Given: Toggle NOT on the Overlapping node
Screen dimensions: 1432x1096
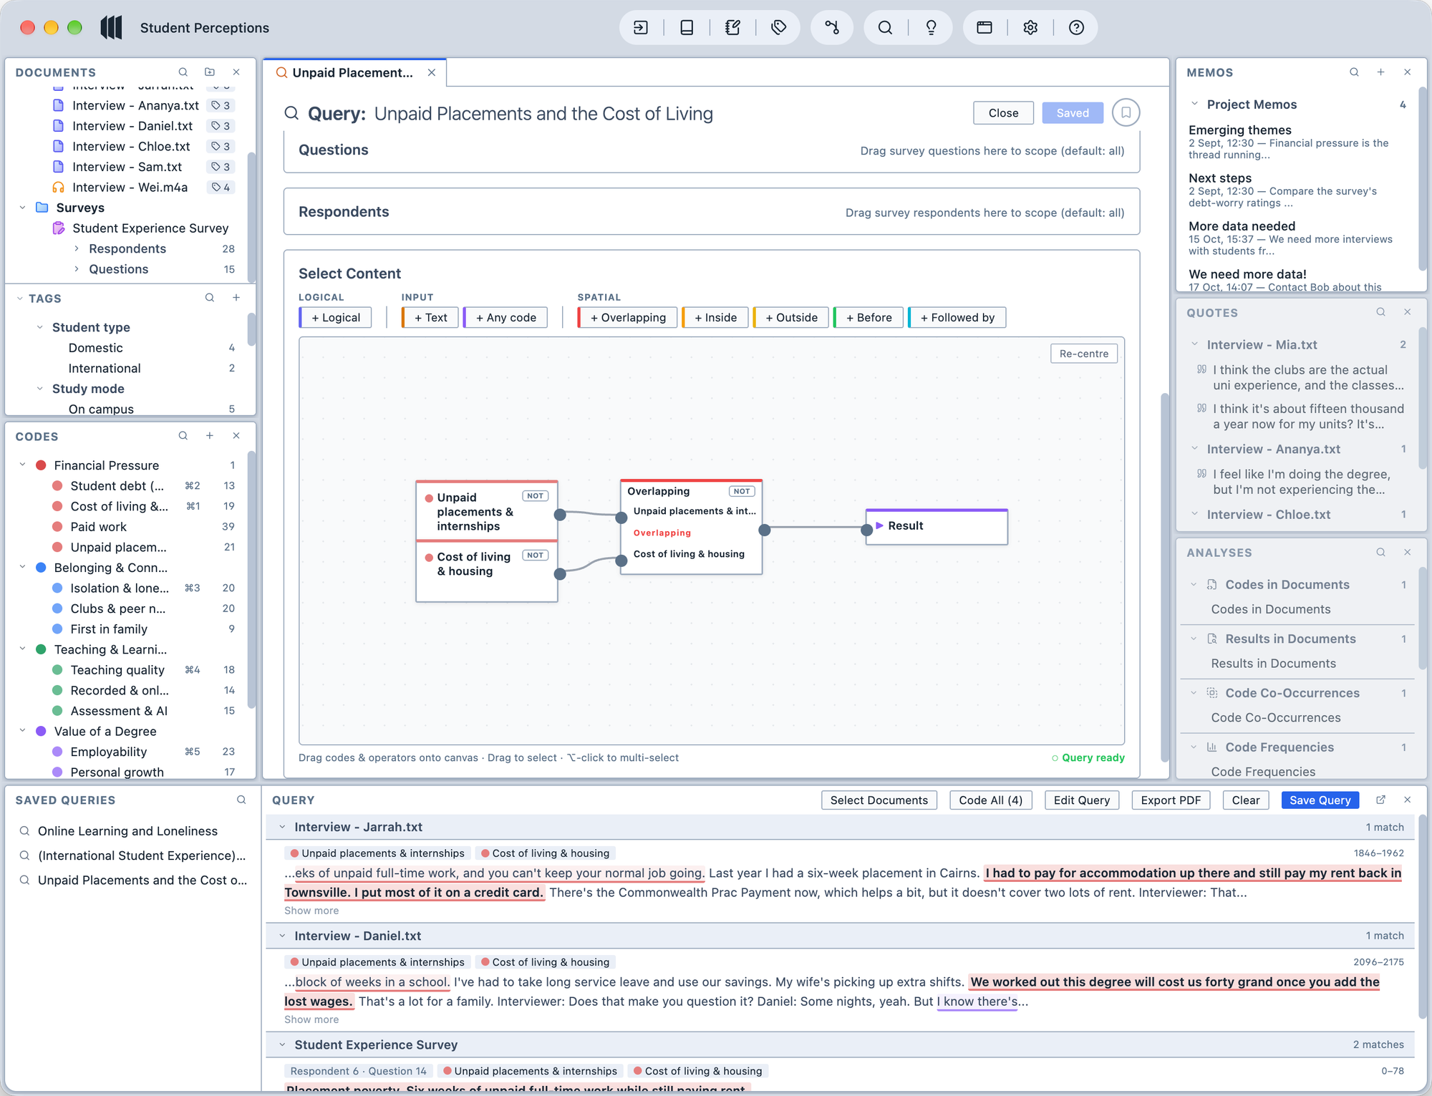Looking at the screenshot, I should point(742,491).
